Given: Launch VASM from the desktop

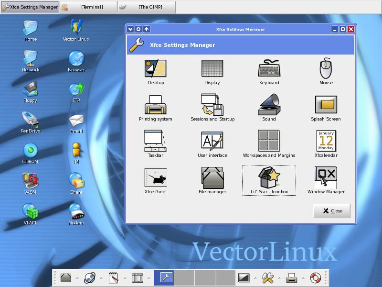Looking at the screenshot, I should [x=31, y=181].
